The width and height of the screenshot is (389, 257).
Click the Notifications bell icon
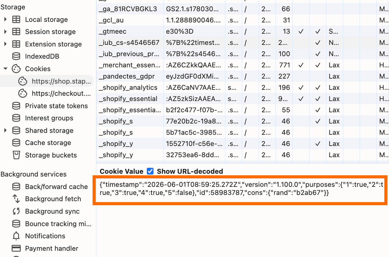[x=16, y=236]
